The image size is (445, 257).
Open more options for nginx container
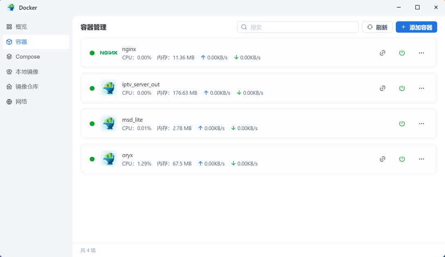click(x=421, y=53)
